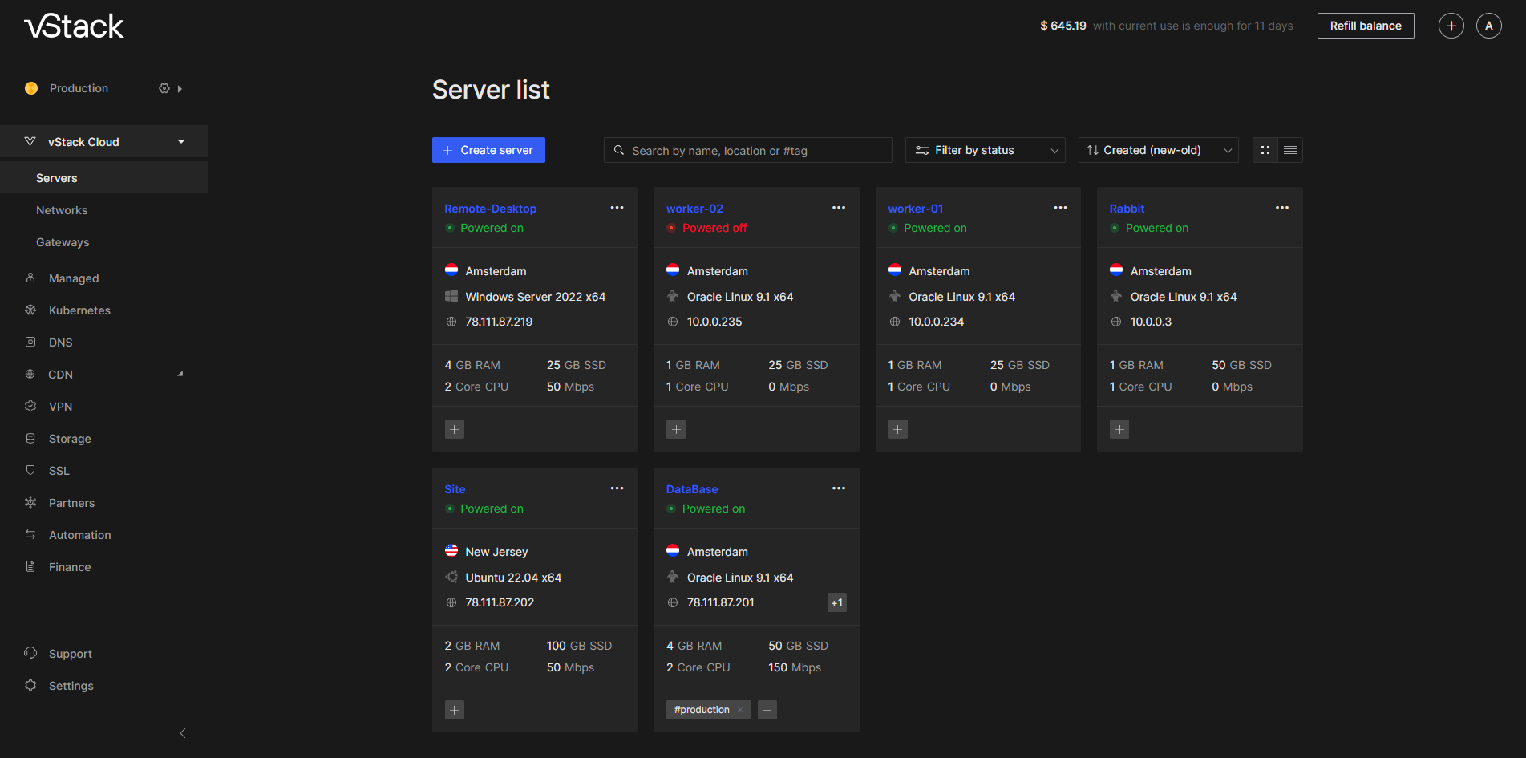Add another tag to DataBase server
Screen dimensions: 1526x758
point(767,710)
